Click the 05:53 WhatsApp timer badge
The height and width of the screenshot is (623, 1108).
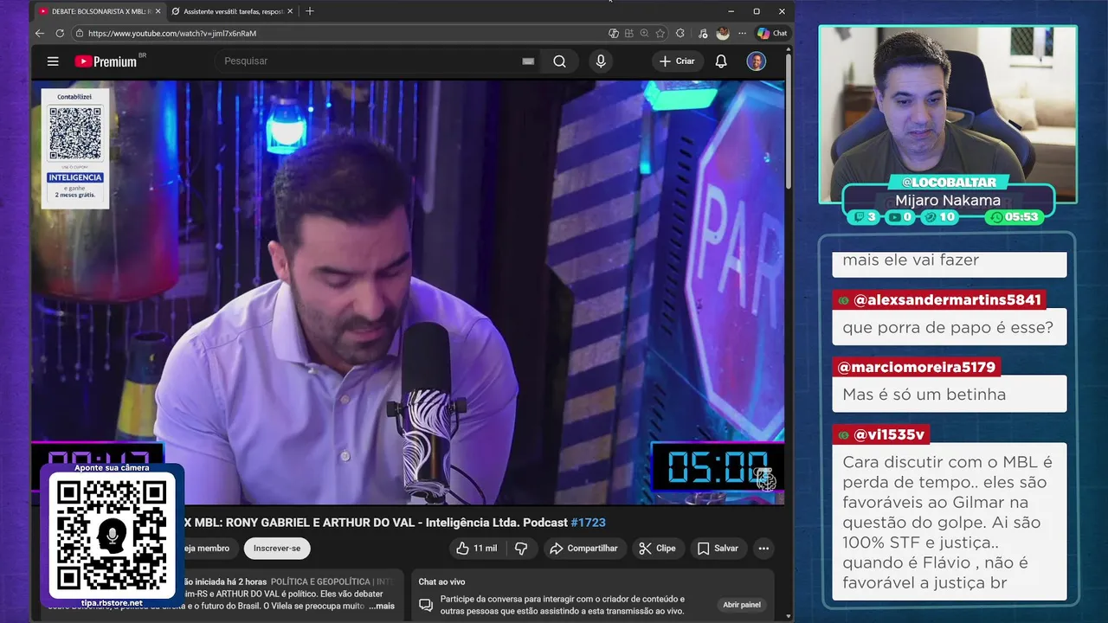point(1015,217)
